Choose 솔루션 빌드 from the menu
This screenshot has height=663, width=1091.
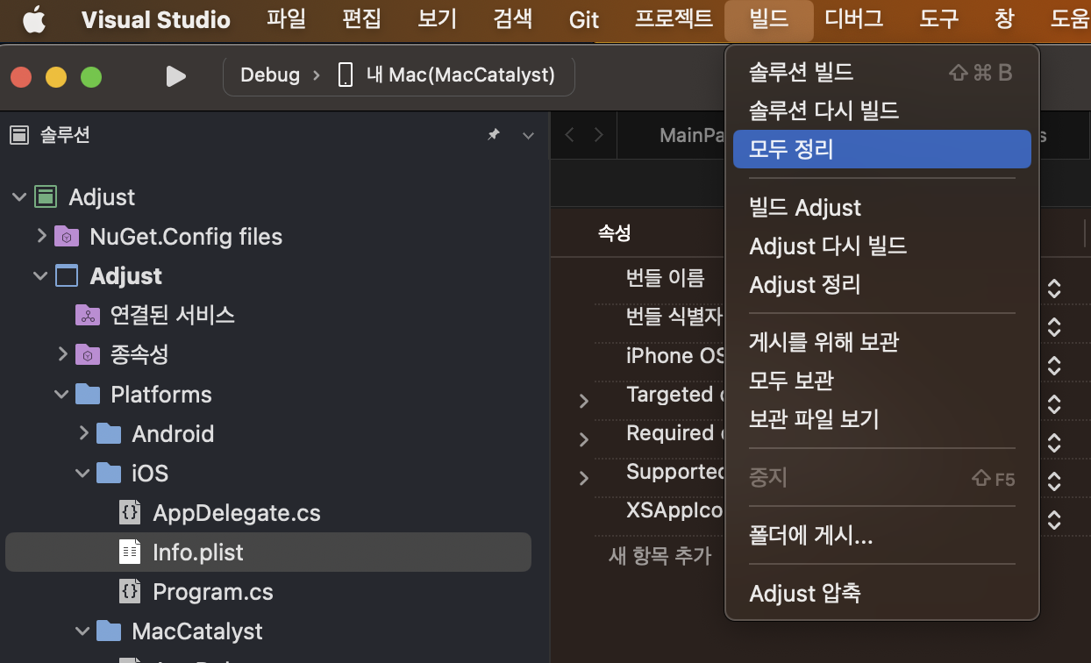881,72
